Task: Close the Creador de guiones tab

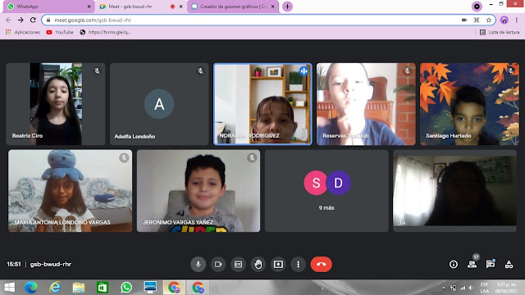Action: point(273,7)
